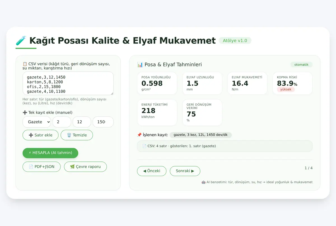Advance with the Sonraki button

pyautogui.click(x=185, y=171)
